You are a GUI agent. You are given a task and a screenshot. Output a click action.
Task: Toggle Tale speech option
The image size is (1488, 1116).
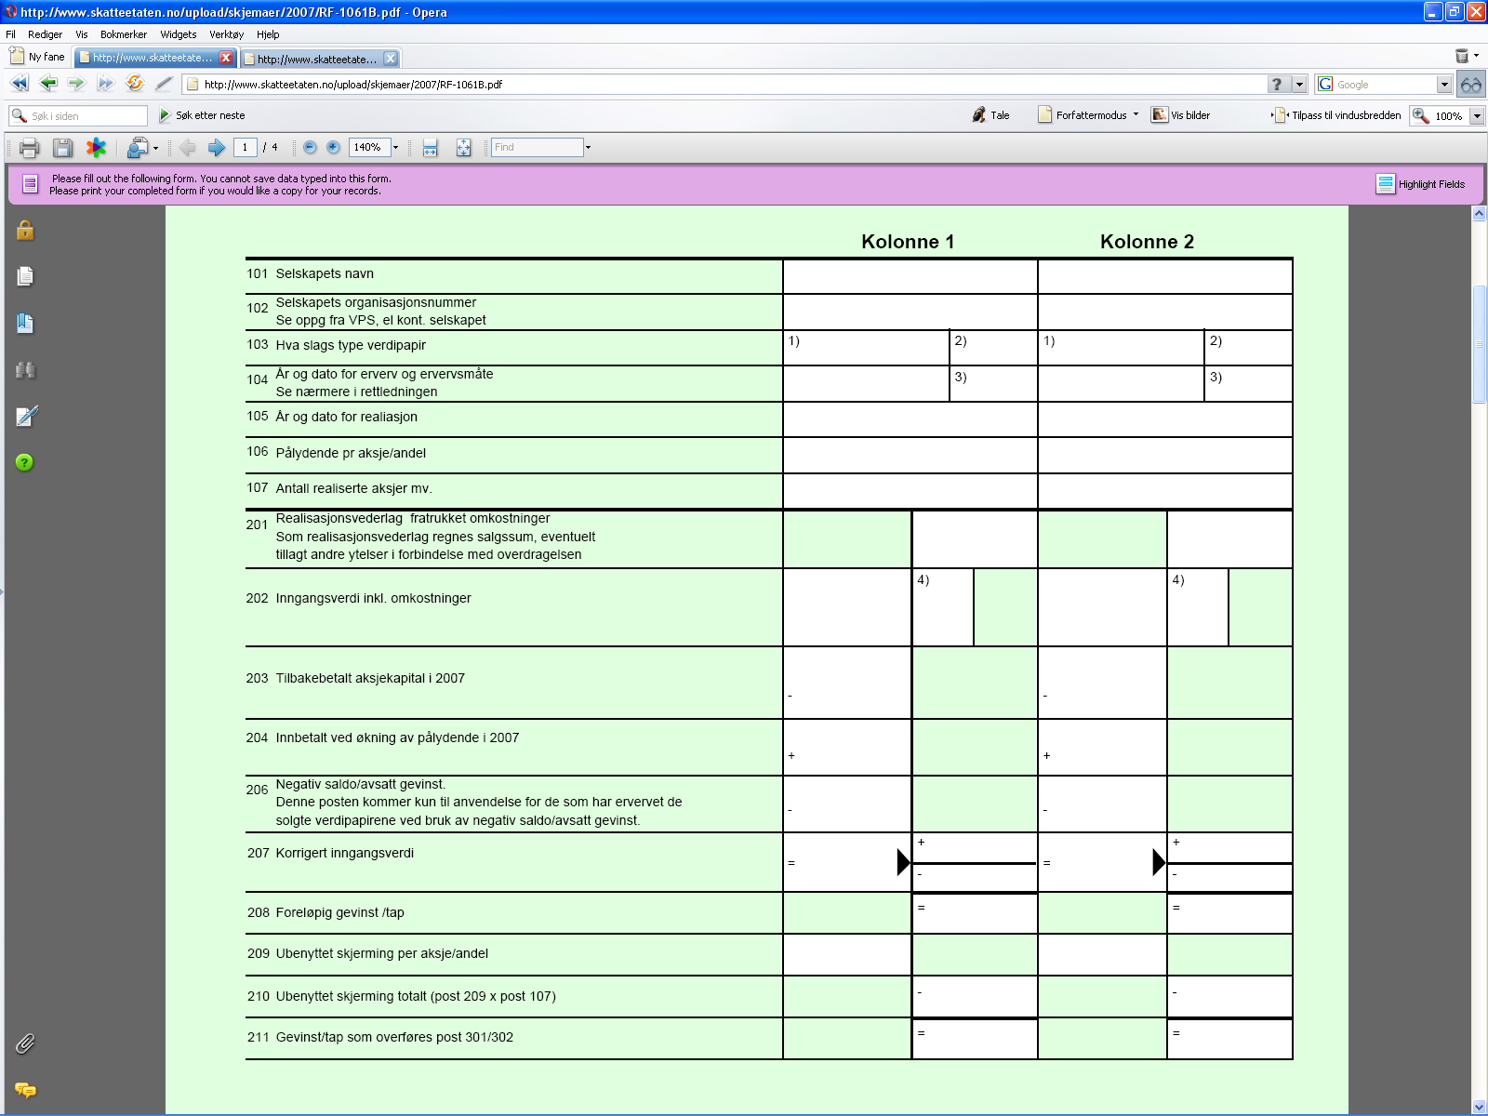tap(990, 115)
